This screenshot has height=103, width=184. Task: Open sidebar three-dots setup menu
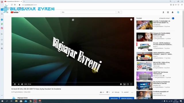tap(2, 95)
